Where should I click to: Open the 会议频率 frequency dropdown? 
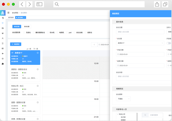pos(123,99)
